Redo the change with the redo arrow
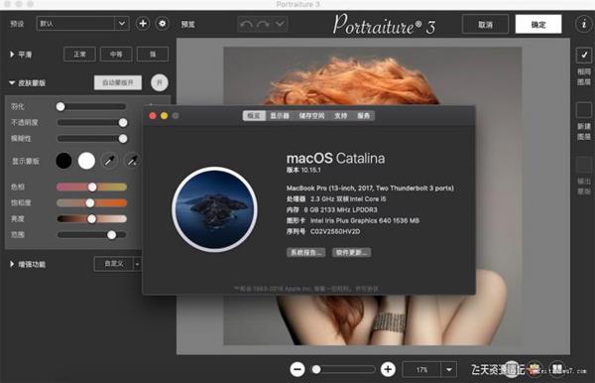 tap(264, 24)
